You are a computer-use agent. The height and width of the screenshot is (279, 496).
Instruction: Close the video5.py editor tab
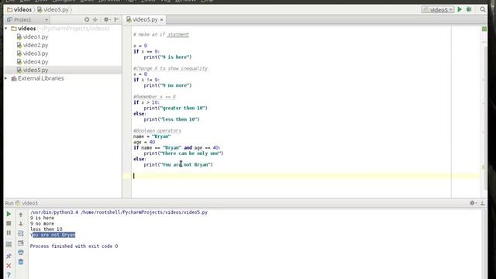coord(161,19)
